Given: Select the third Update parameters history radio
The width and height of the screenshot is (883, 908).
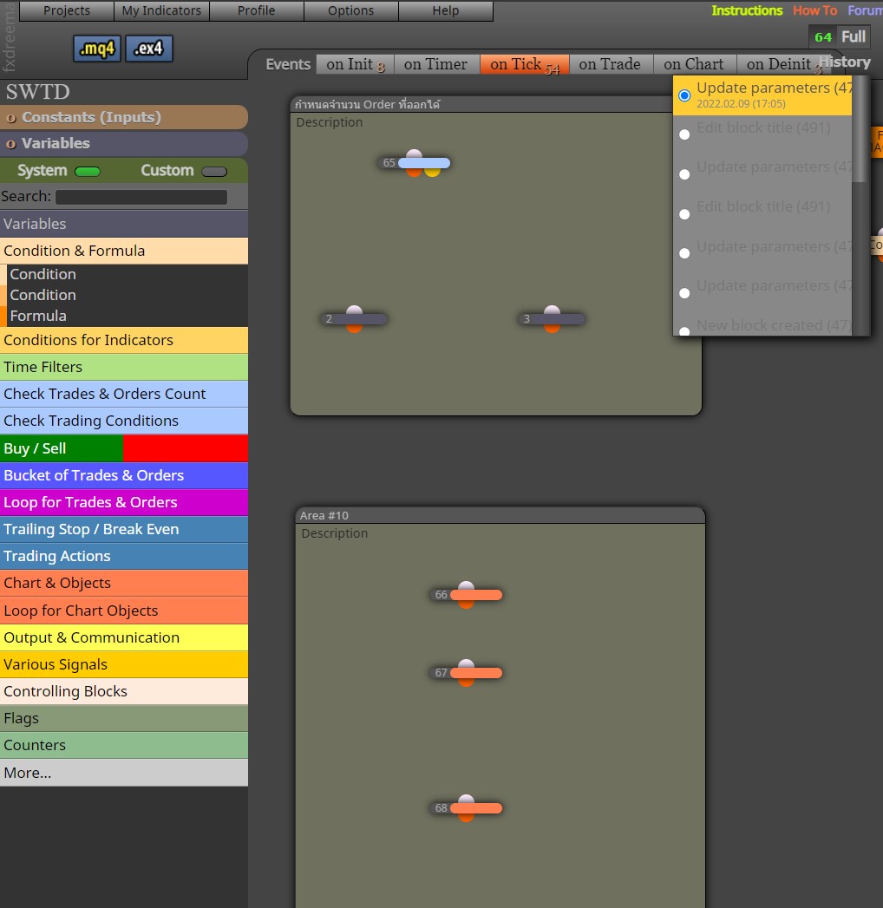Looking at the screenshot, I should [684, 253].
